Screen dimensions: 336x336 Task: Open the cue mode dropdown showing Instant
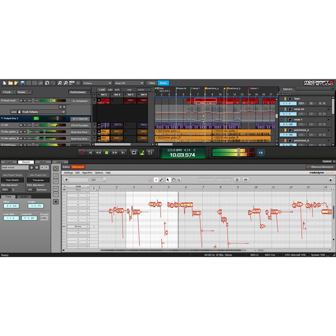point(143,90)
